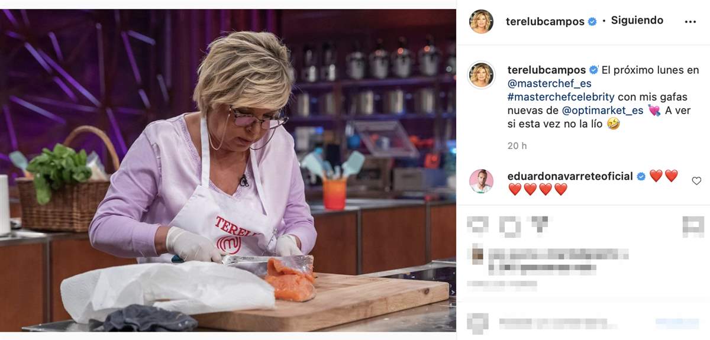This screenshot has width=710, height=340.
Task: Click the terelubcampos username in the caption
Action: click(546, 70)
